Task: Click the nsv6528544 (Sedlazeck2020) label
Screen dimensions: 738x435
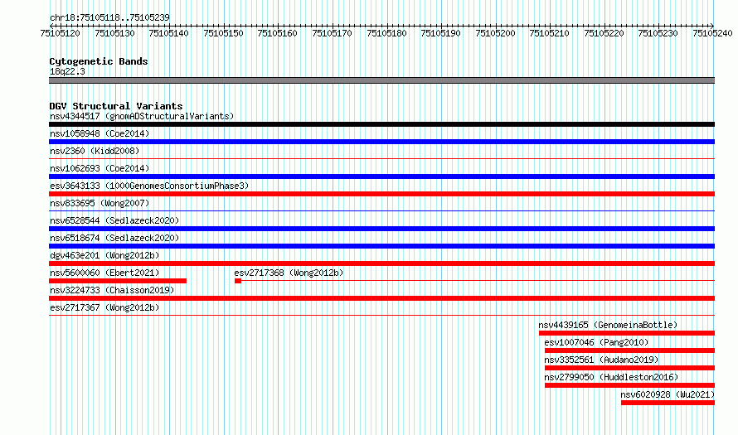Action: tap(114, 220)
